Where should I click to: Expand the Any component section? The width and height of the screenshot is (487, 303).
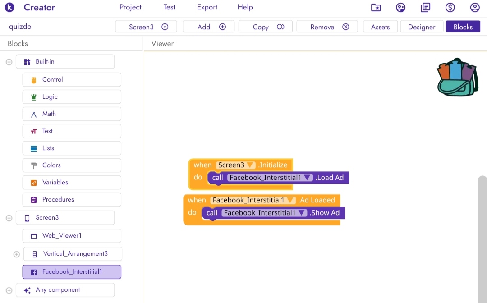(9, 290)
